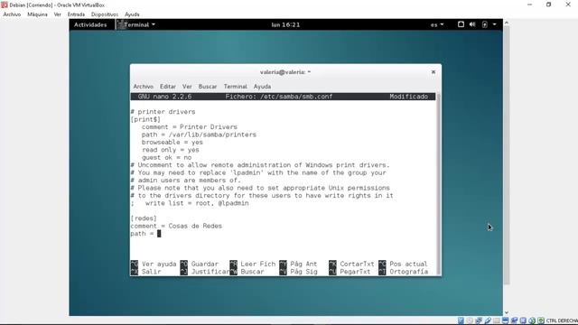Screen dimensions: 578x325
Task: Click the terminal window vertical scrollbar
Action: click(x=438, y=184)
